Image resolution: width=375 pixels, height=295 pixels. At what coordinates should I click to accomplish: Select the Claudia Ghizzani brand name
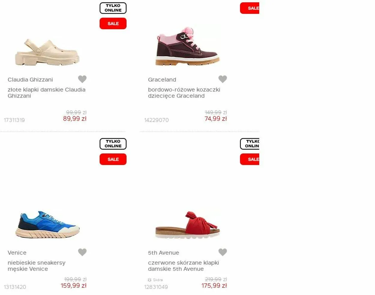[x=30, y=80]
